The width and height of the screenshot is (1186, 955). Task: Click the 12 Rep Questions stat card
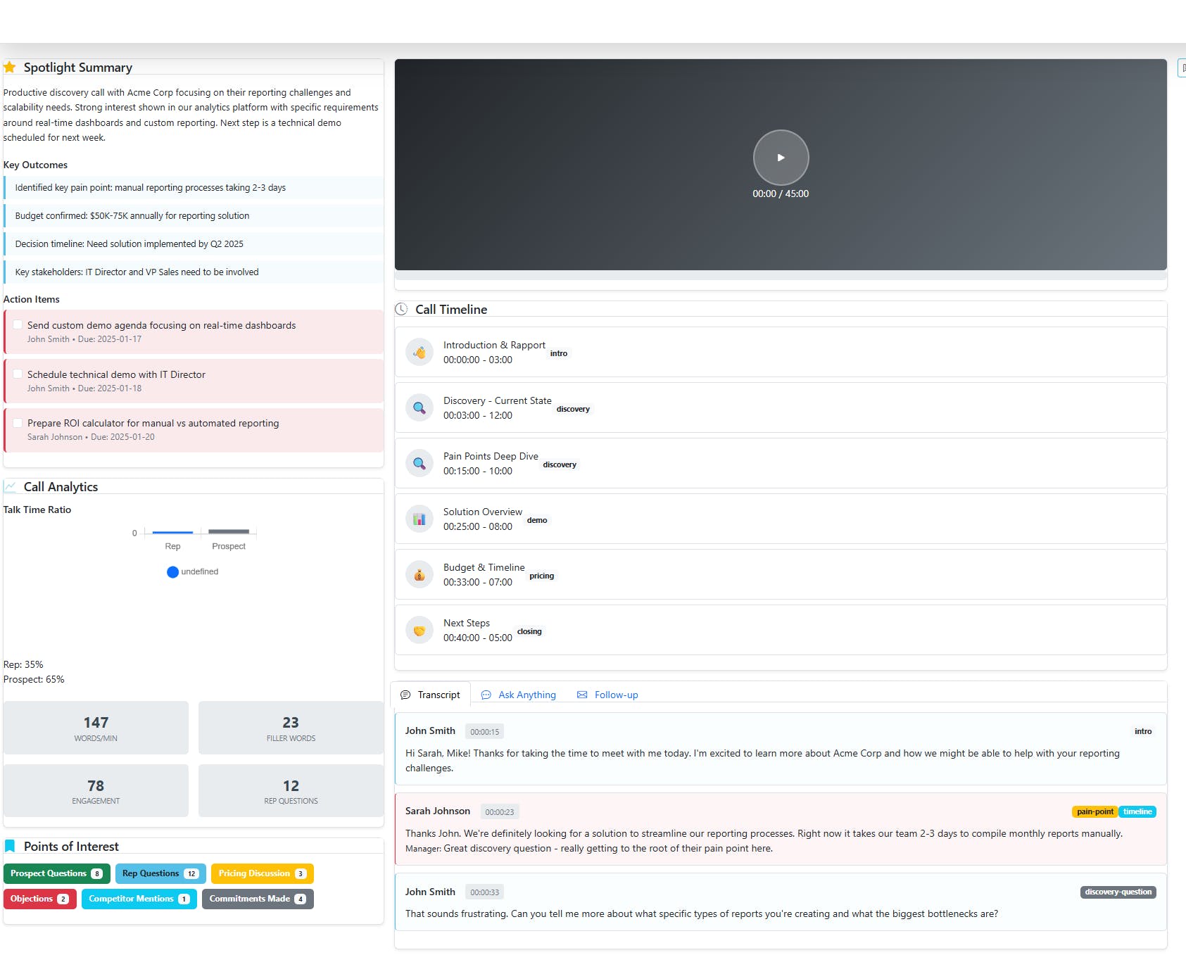(291, 790)
